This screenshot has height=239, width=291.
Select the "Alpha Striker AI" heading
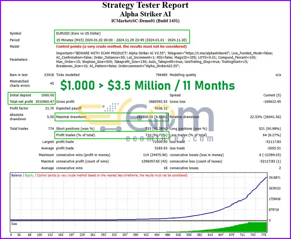pyautogui.click(x=145, y=14)
